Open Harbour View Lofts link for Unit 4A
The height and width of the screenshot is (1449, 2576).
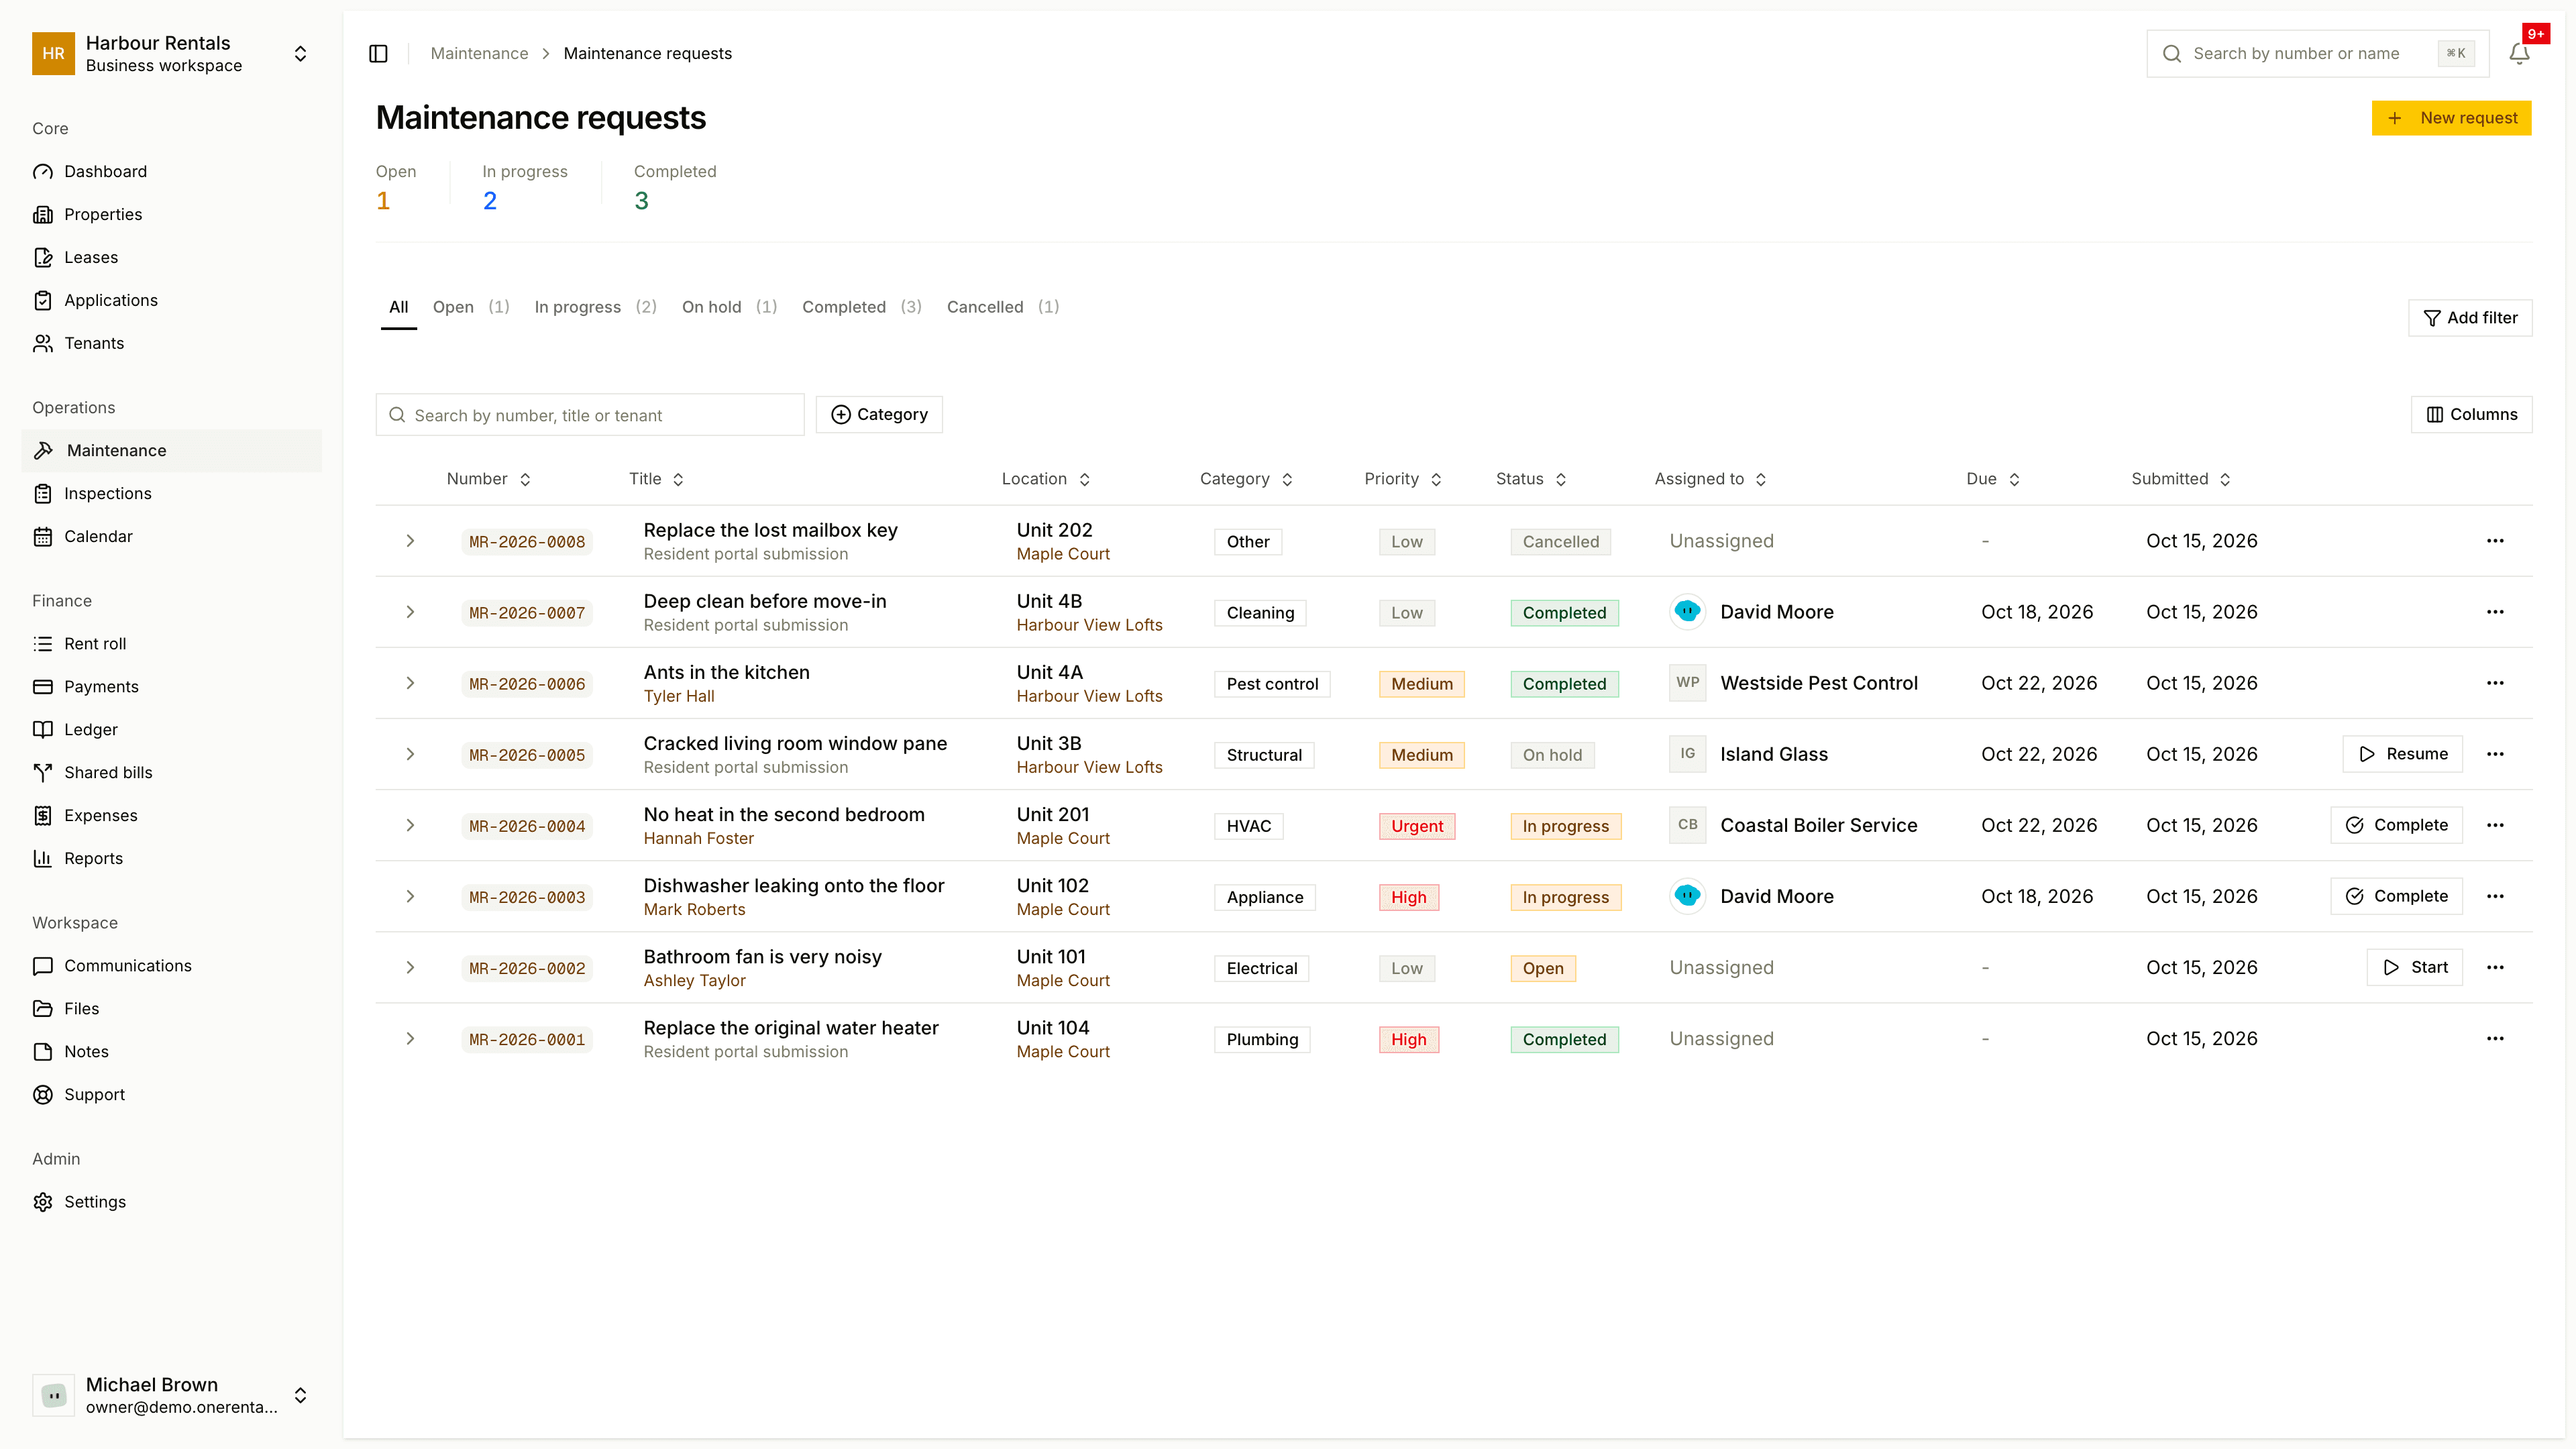pyautogui.click(x=1089, y=696)
